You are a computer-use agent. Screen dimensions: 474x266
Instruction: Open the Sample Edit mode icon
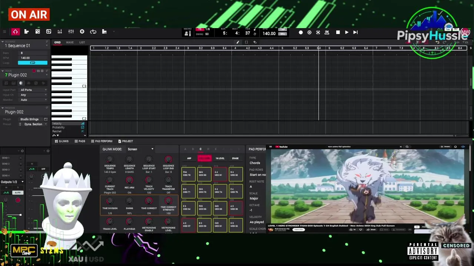tap(49, 32)
